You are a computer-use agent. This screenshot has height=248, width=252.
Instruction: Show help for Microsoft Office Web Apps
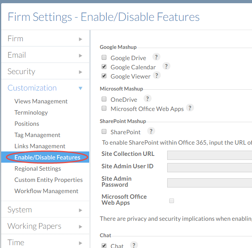(190, 108)
